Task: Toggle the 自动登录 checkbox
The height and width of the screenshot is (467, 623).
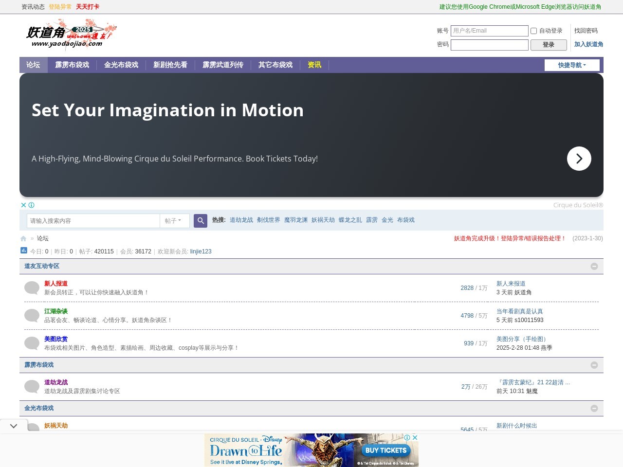Action: [x=533, y=31]
